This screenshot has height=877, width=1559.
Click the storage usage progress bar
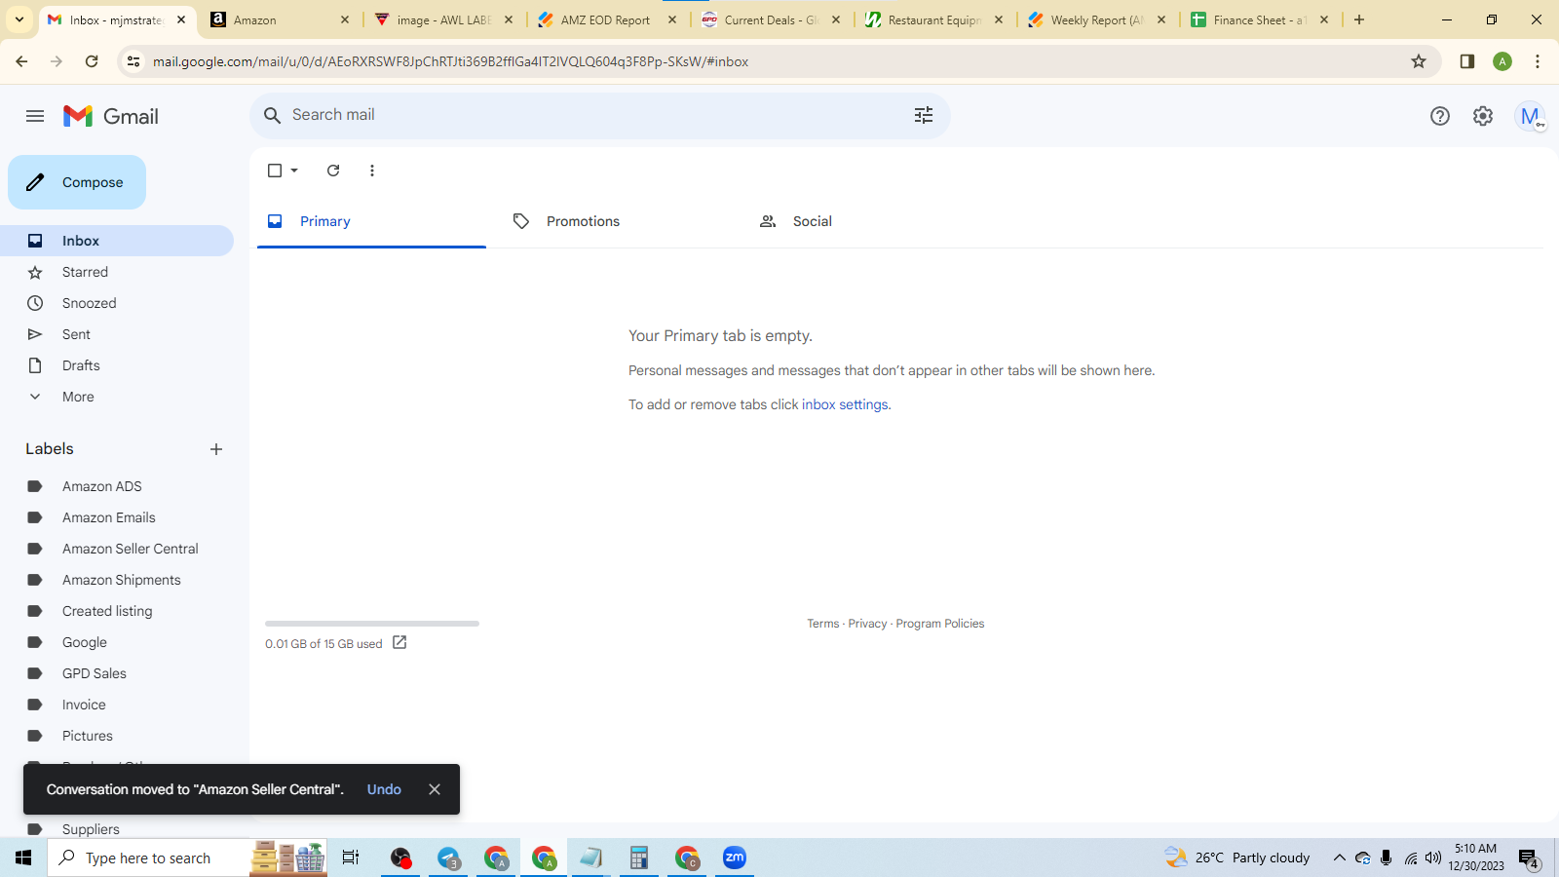click(372, 624)
